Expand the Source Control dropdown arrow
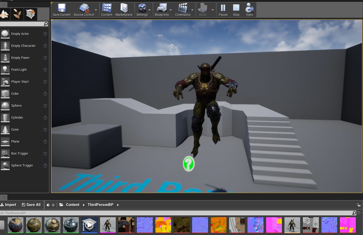363x235 pixels. (x=96, y=10)
